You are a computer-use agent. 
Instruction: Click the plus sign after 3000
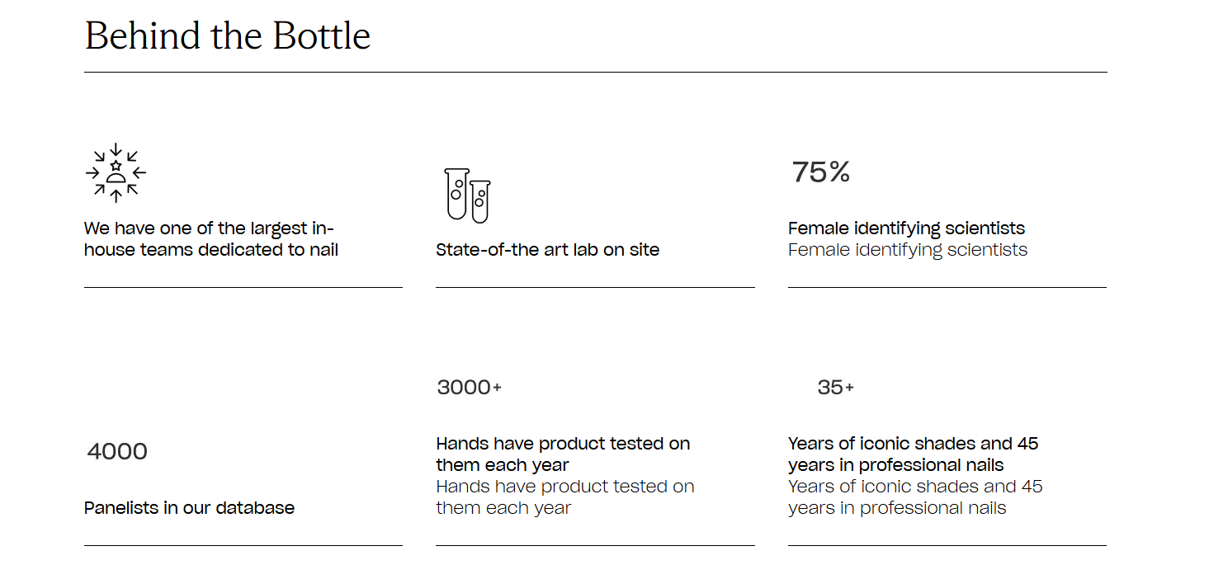pyautogui.click(x=497, y=388)
